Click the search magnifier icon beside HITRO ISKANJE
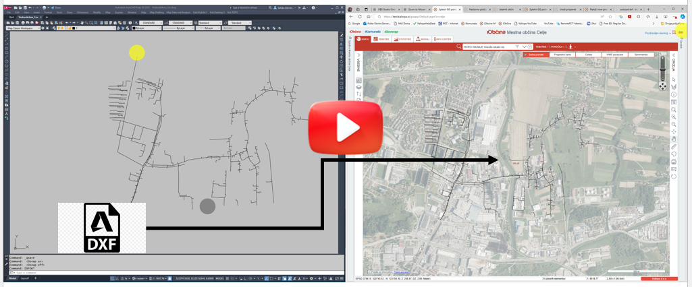Image resolution: width=692 pixels, height=287 pixels. (x=459, y=46)
